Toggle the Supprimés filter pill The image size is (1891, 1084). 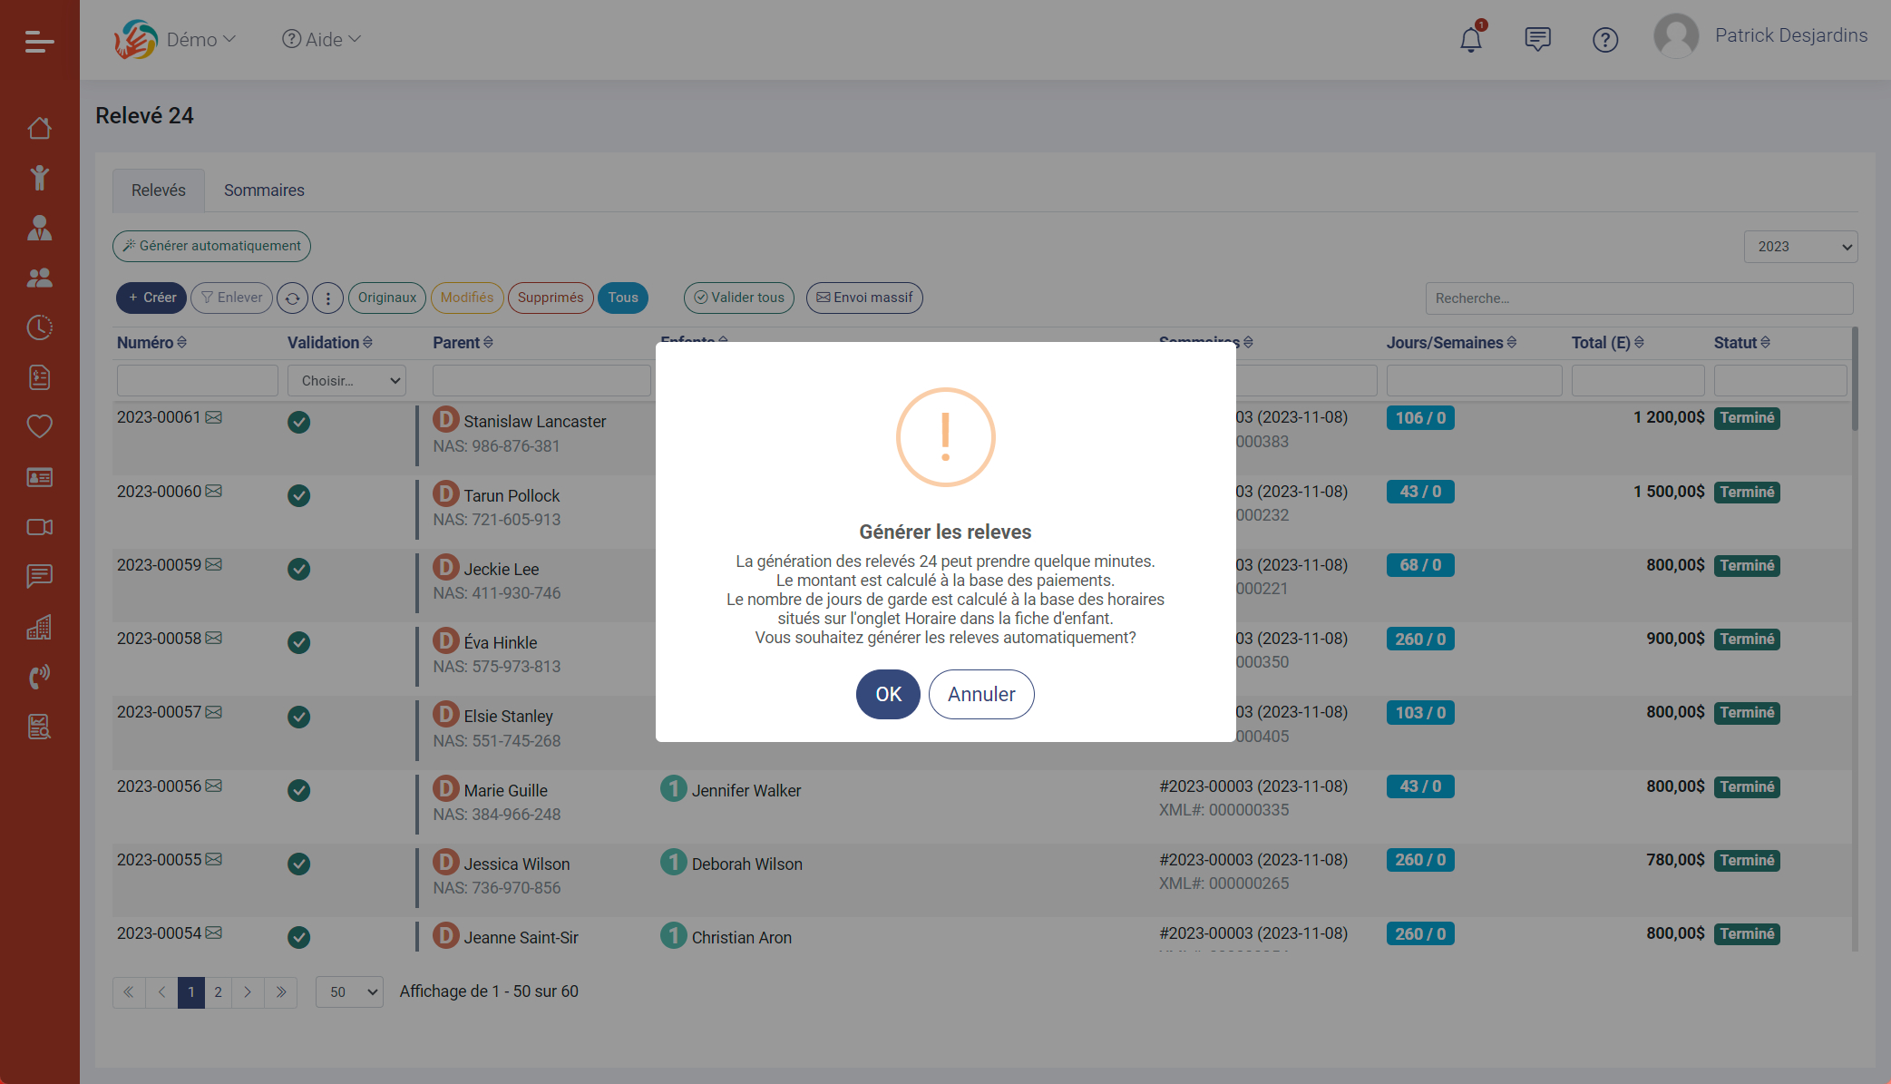[x=550, y=298]
